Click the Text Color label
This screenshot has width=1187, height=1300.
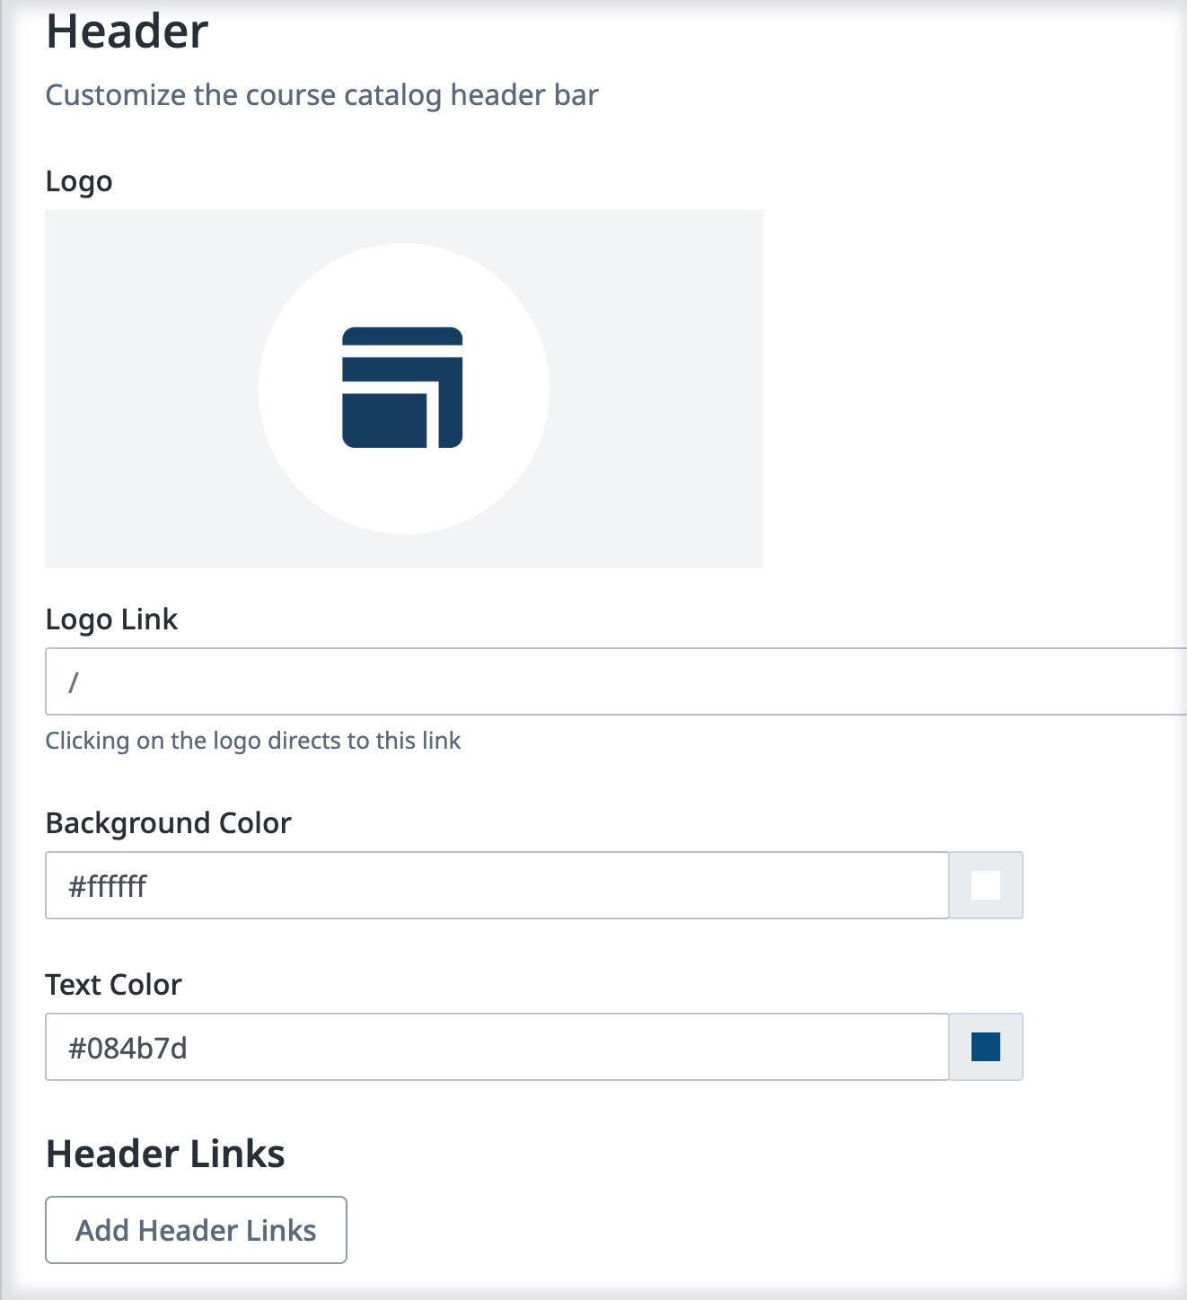tap(113, 985)
